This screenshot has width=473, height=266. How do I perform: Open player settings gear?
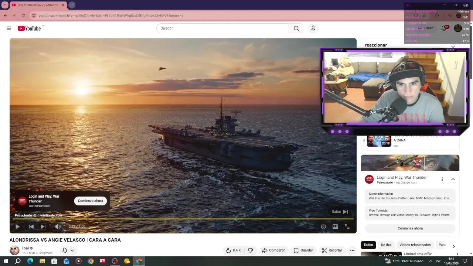click(323, 226)
